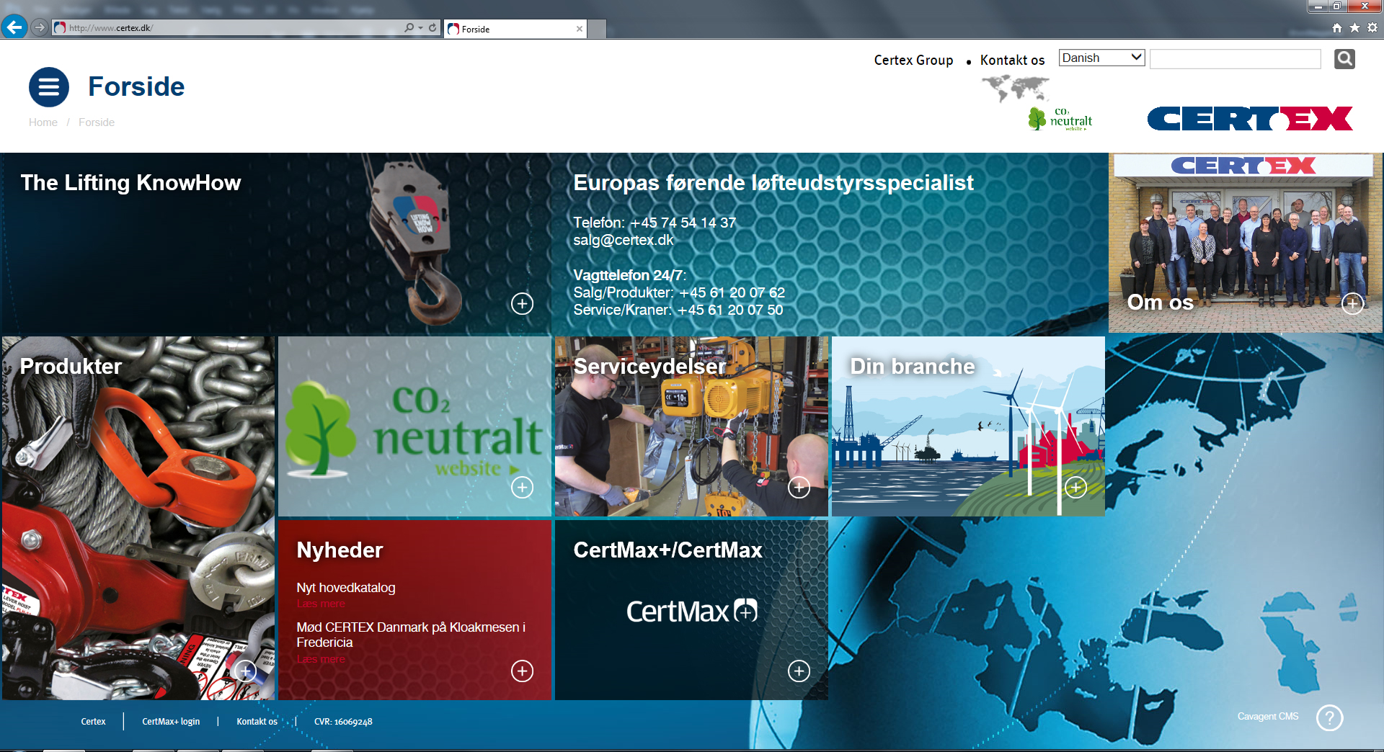The height and width of the screenshot is (752, 1384).
Task: Expand the Din branche tile plus icon
Action: click(1075, 488)
